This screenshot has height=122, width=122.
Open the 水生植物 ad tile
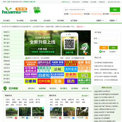click(x=44, y=69)
